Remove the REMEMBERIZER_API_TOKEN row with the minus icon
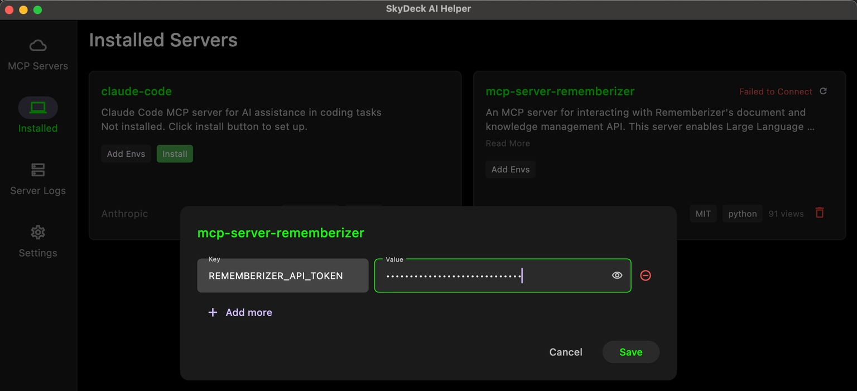The image size is (857, 391). pos(646,275)
